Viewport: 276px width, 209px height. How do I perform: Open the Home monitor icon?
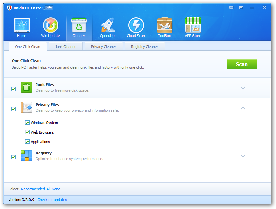[x=22, y=25]
